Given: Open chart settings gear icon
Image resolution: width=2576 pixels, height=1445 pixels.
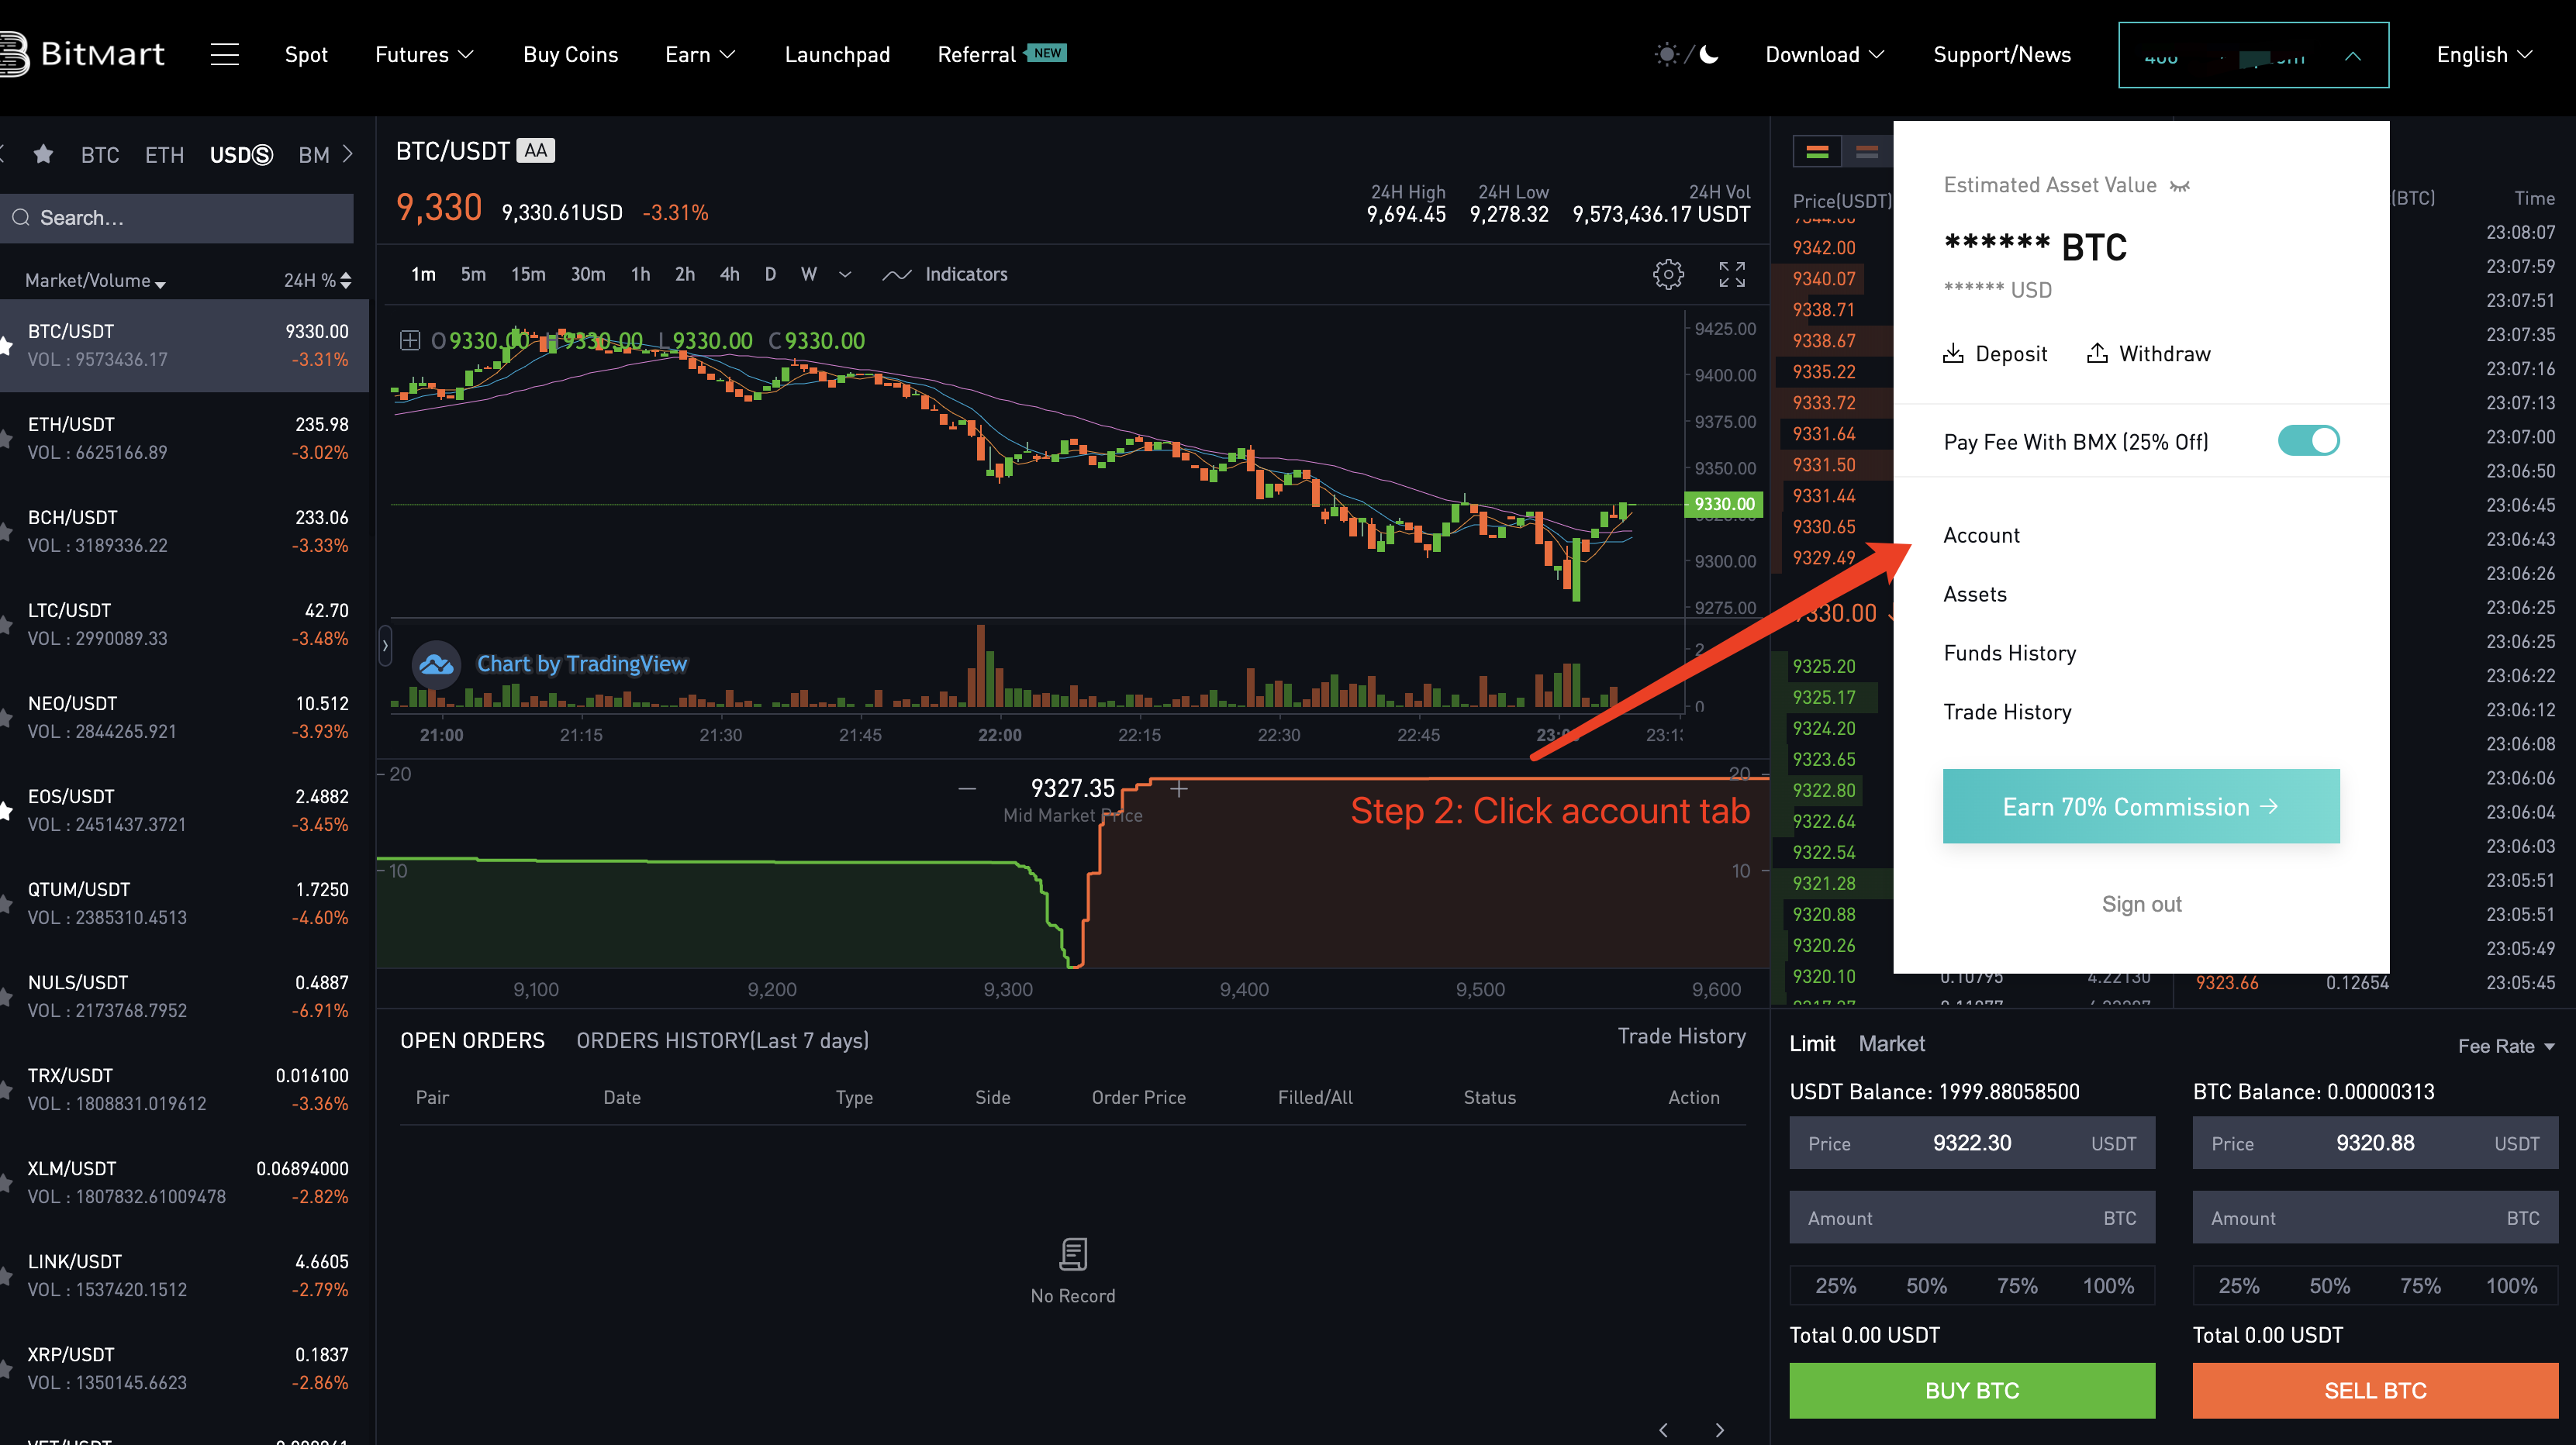Looking at the screenshot, I should point(1667,274).
